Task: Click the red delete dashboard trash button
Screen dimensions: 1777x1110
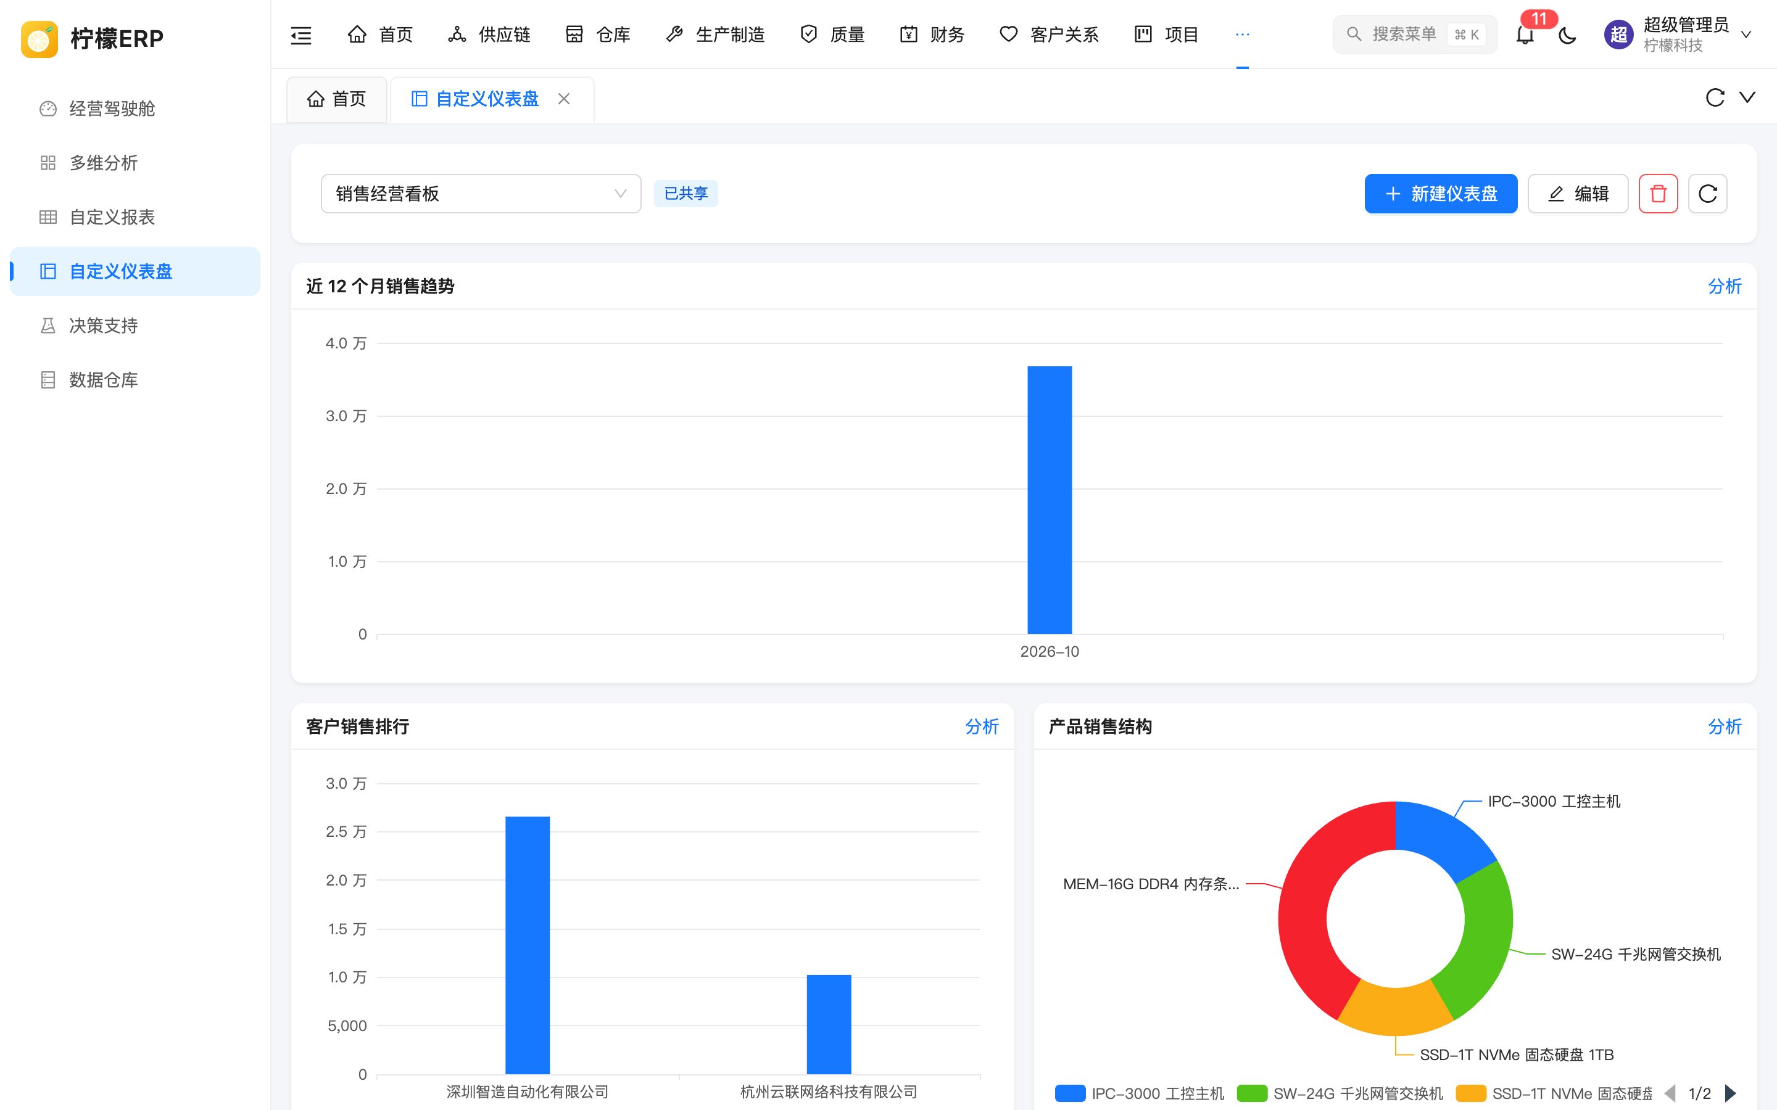Action: coord(1658,194)
